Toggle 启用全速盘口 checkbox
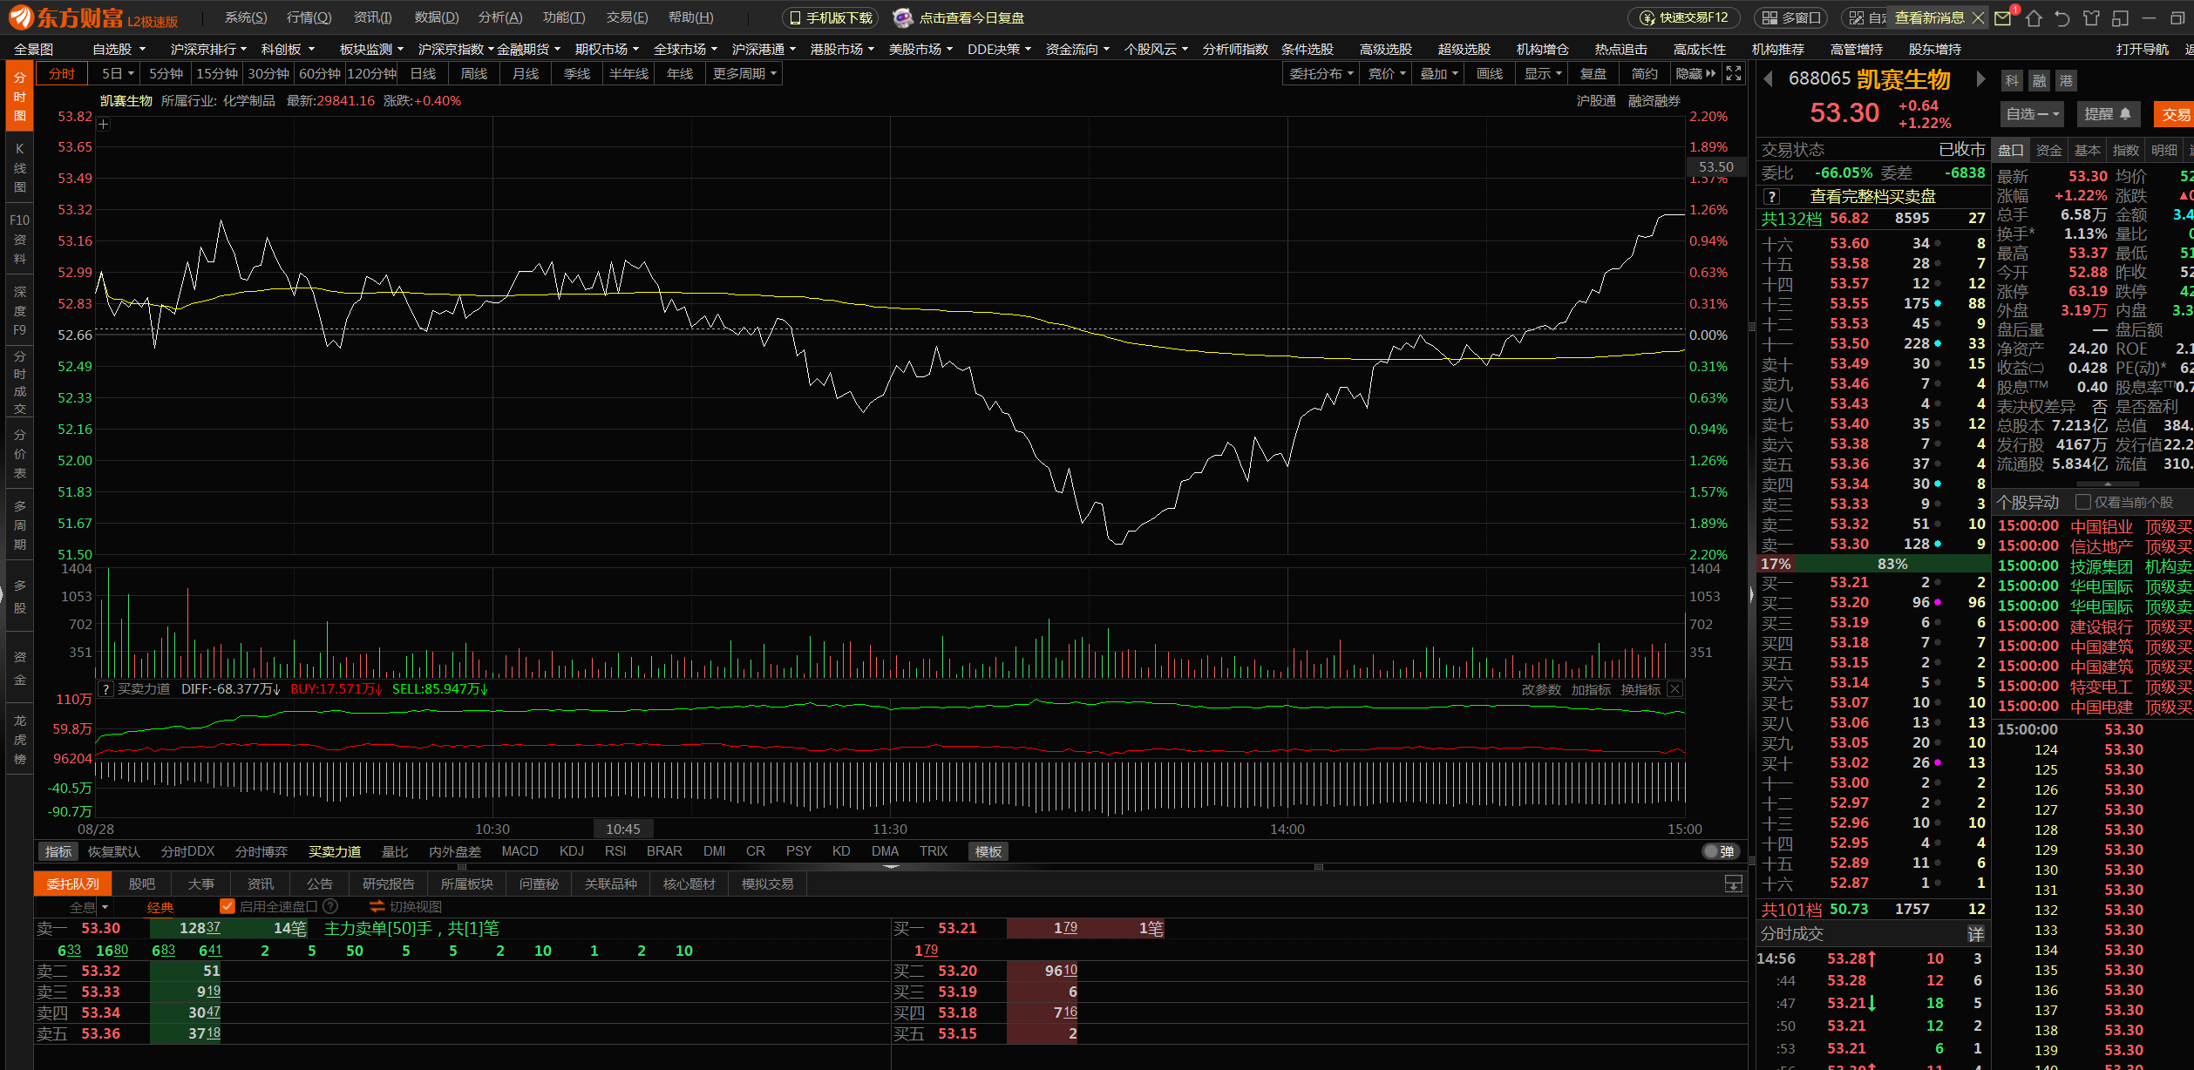This screenshot has width=2194, height=1070. coord(228,906)
